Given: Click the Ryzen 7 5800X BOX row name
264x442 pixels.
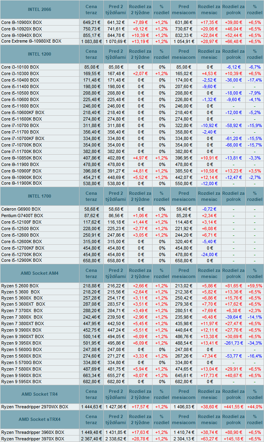Looking at the screenshot, I should 21,369.
